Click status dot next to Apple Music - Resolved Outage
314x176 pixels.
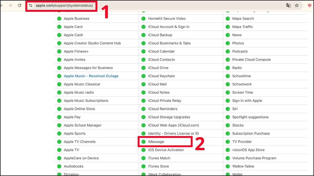59,76
